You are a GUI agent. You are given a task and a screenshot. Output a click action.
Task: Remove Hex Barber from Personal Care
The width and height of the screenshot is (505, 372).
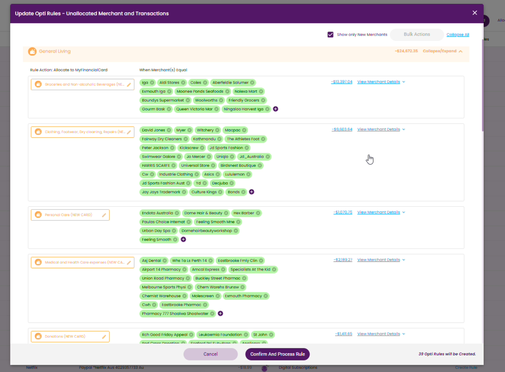258,213
